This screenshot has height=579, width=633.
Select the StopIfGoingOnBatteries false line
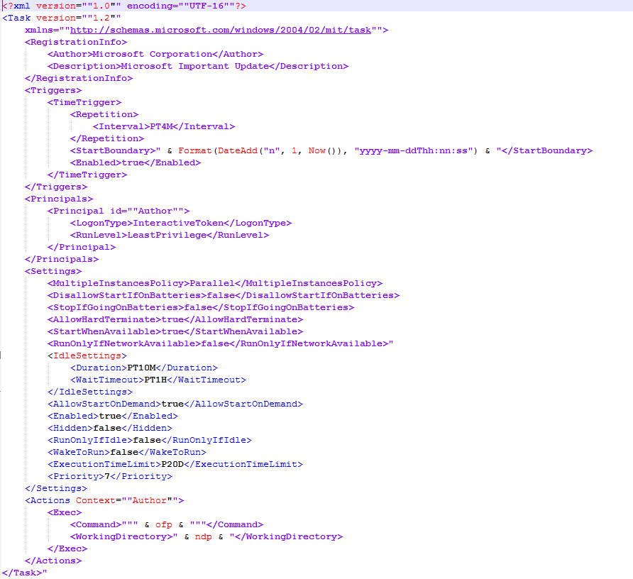201,308
